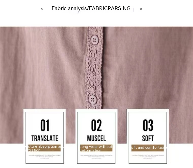Viewport: 193px width, 168px height.
Task: Click fine print under TRANSLATE card
Action: click(x=44, y=157)
